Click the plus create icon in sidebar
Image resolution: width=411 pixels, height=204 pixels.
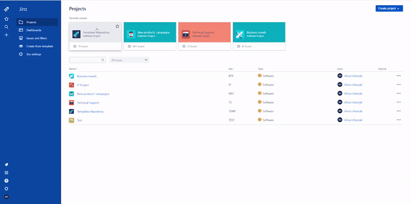[7, 35]
